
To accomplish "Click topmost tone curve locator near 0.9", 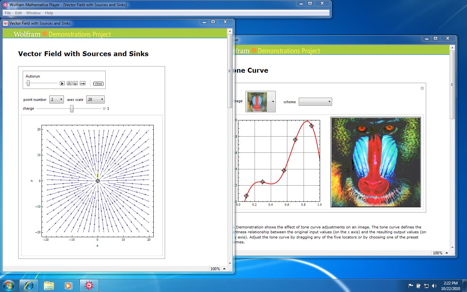I will [x=311, y=126].
